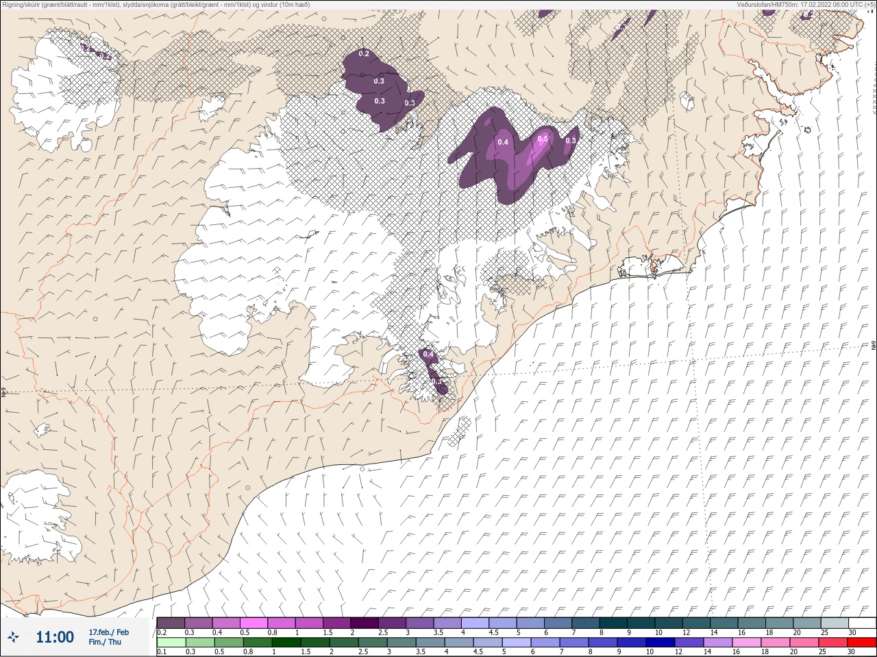Select the light lavender top-row swatch at 4
The image size is (877, 657).
tap(475, 623)
